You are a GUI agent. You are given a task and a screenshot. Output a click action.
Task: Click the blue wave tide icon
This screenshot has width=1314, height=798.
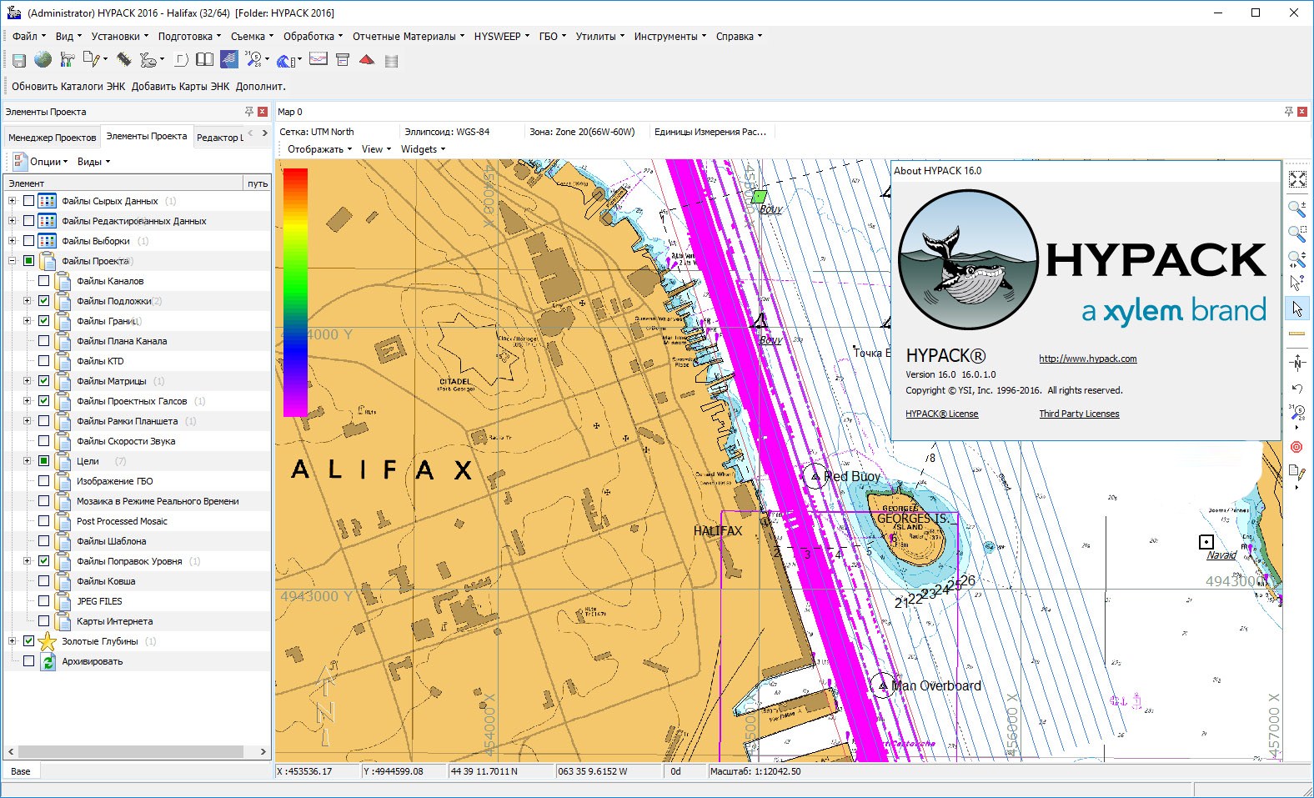(x=286, y=60)
